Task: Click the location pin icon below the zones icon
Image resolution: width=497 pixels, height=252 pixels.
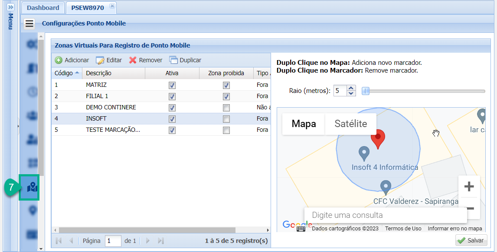Action: [x=29, y=210]
